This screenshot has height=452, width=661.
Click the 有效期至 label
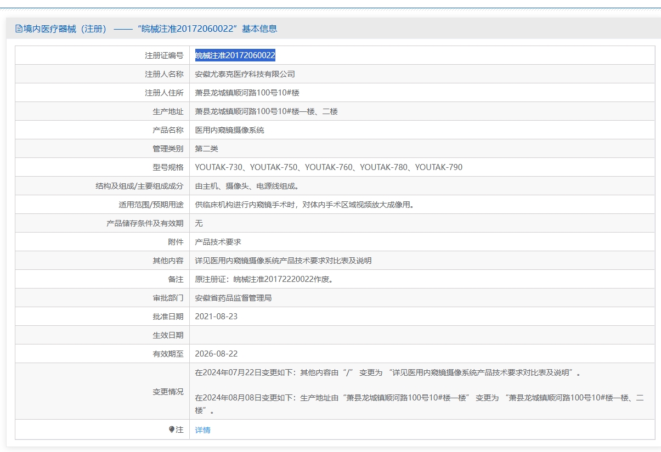pyautogui.click(x=168, y=354)
